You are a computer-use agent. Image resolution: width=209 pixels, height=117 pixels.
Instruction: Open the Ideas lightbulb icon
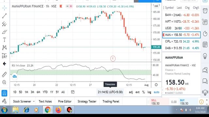(x=205, y=56)
